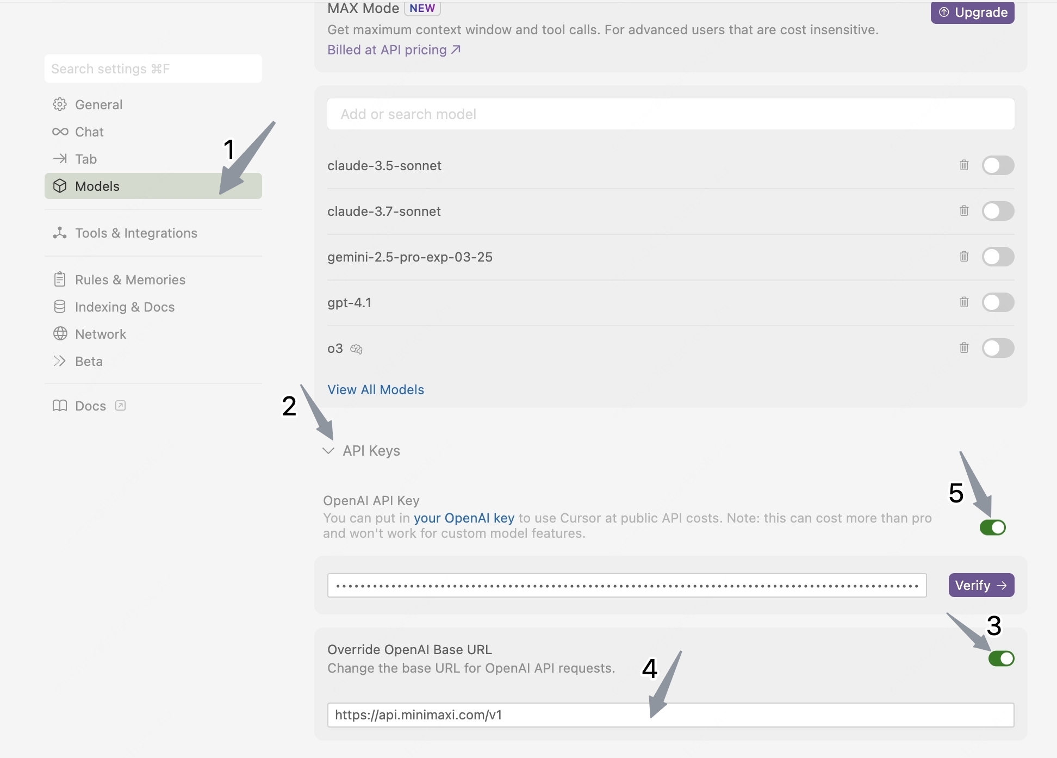Click the OpenAI base URL text field
The height and width of the screenshot is (758, 1057).
pyautogui.click(x=670, y=715)
